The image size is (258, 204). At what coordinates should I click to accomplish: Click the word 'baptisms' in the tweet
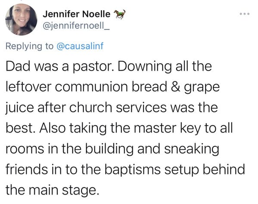pos(133,170)
